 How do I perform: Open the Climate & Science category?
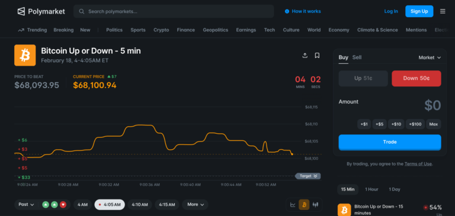click(x=377, y=30)
